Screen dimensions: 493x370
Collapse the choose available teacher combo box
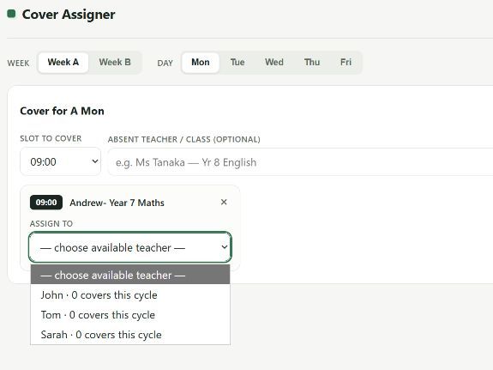[x=129, y=247]
